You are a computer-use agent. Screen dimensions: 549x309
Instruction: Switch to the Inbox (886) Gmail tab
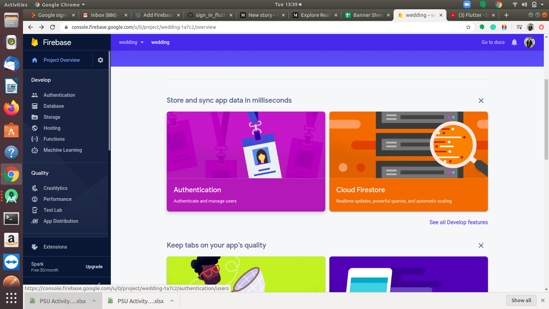tap(105, 15)
